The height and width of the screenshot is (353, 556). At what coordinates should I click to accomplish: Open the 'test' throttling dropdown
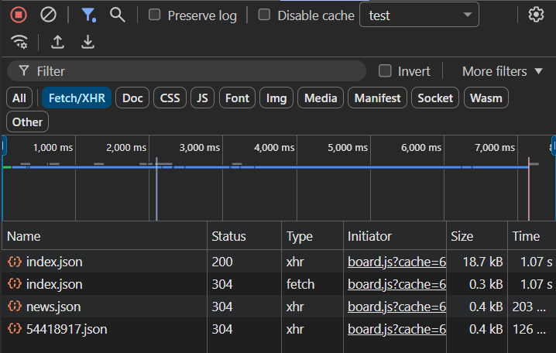click(419, 15)
